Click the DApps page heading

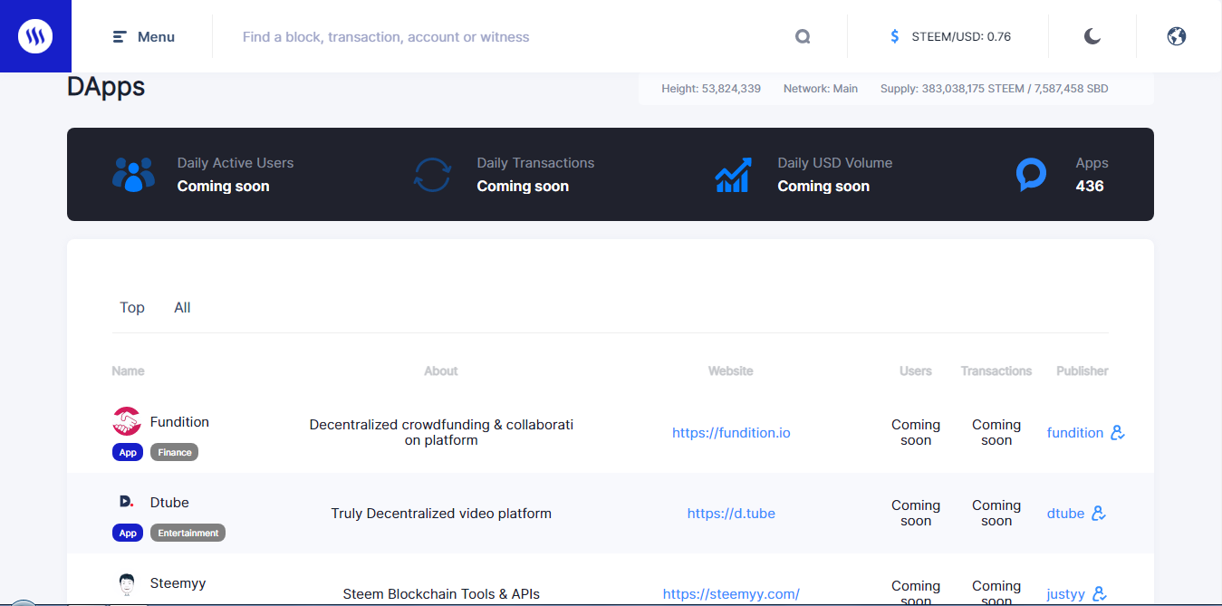click(x=106, y=87)
